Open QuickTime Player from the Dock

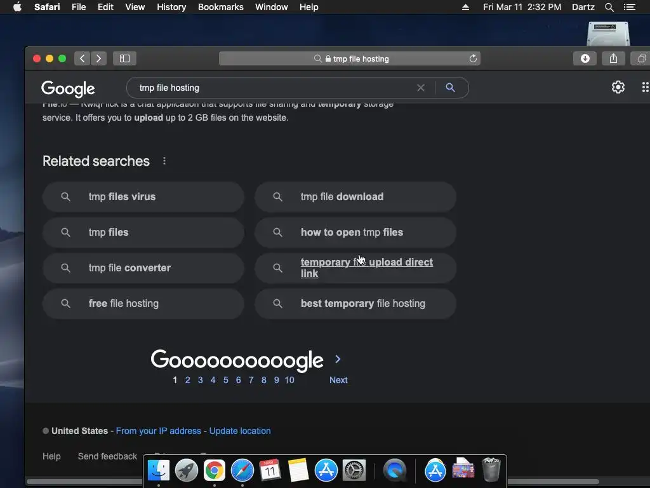[395, 471]
